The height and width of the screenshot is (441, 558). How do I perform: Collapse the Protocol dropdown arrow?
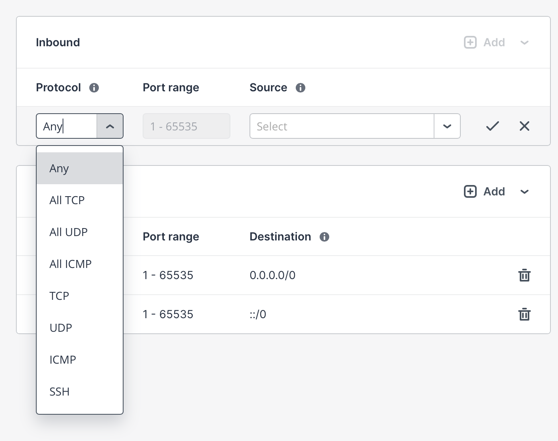(110, 126)
